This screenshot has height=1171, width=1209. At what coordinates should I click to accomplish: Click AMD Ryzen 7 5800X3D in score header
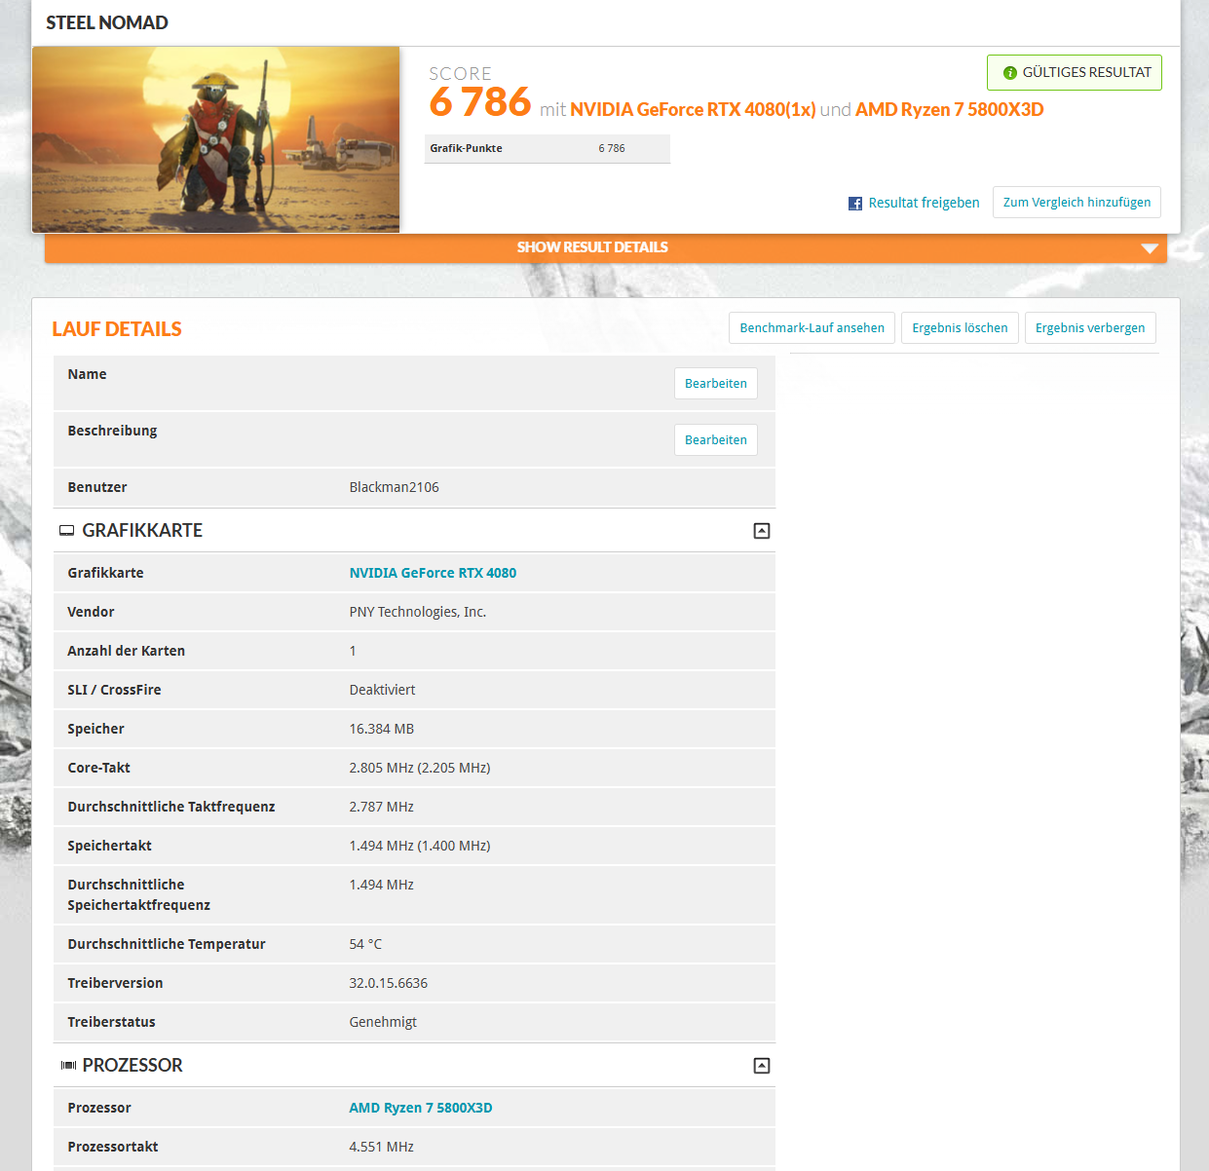(950, 110)
